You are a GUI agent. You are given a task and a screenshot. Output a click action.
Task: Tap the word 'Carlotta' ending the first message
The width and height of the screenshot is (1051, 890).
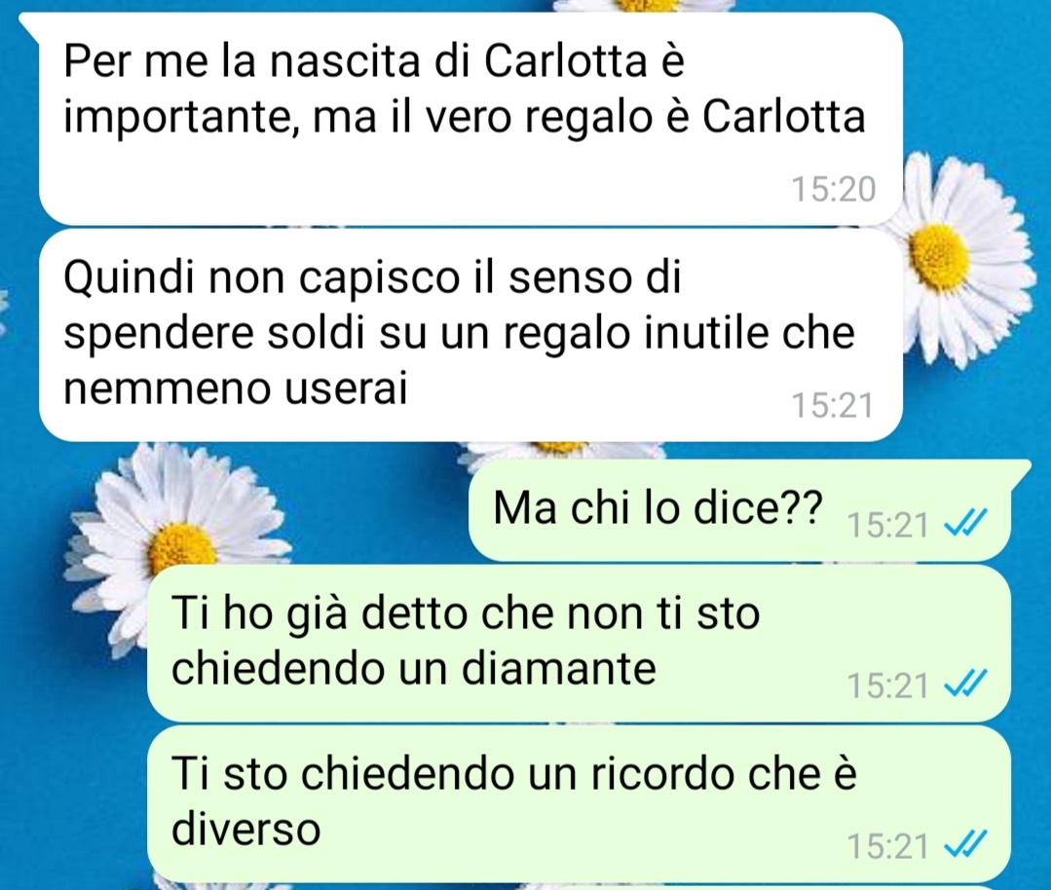coord(783,117)
